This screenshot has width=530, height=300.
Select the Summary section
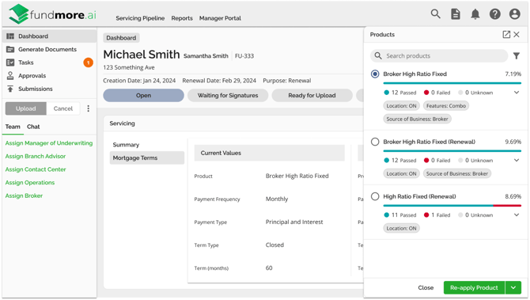[x=147, y=145]
